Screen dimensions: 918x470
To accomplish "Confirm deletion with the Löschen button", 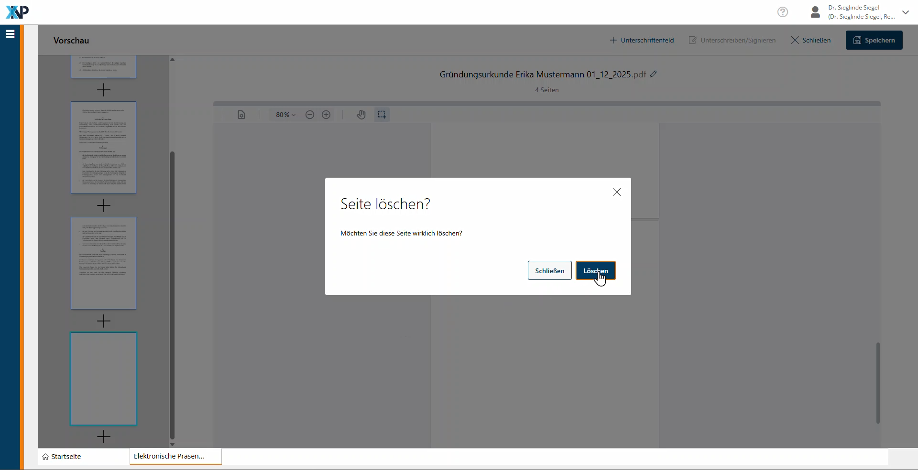I will tap(595, 270).
